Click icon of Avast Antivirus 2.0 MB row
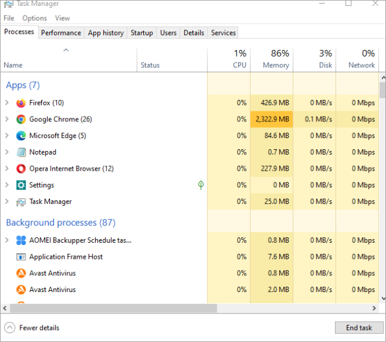Image resolution: width=386 pixels, height=342 pixels. pyautogui.click(x=21, y=290)
